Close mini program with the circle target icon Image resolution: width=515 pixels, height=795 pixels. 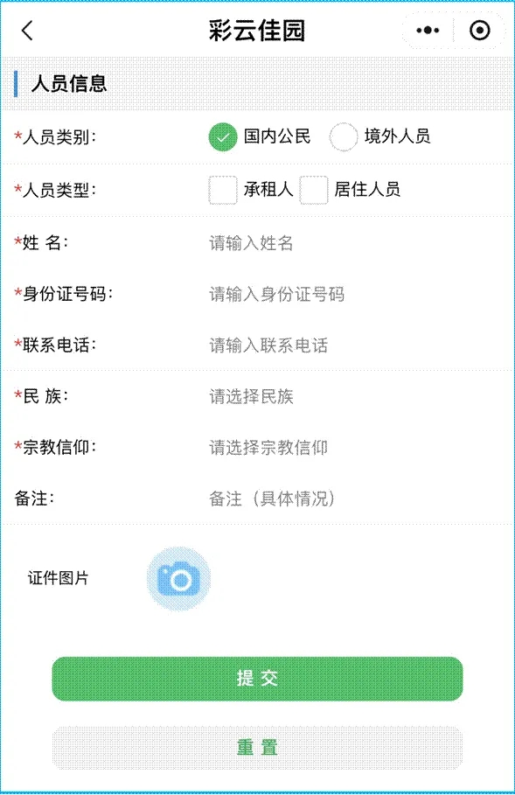tap(479, 31)
